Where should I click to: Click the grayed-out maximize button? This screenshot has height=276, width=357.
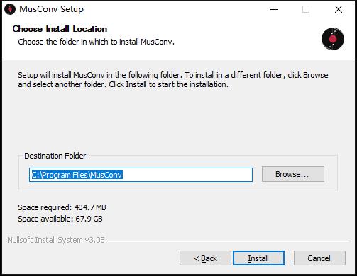[x=306, y=9]
